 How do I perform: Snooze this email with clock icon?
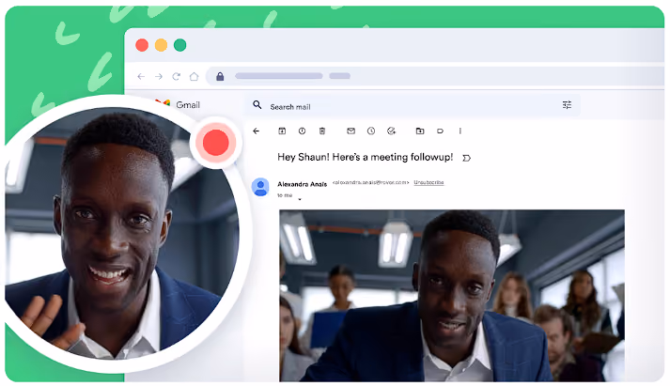pyautogui.click(x=371, y=131)
